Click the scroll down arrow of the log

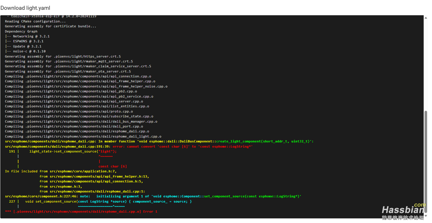426,216
